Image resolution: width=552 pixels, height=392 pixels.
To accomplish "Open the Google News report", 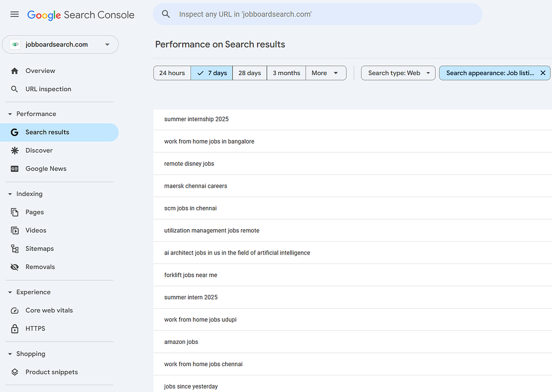I will click(59, 169).
